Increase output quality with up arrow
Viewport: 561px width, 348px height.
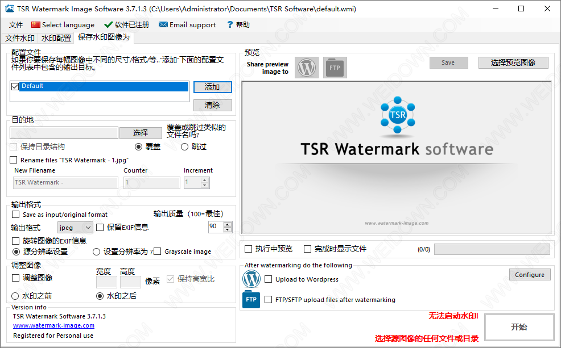(228, 224)
